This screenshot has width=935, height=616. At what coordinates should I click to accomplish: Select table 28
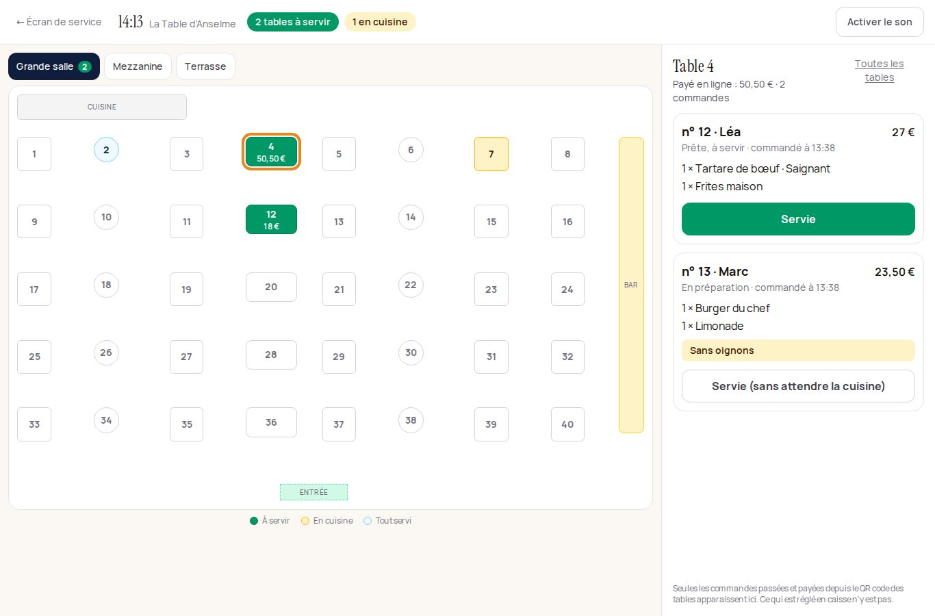point(272,355)
